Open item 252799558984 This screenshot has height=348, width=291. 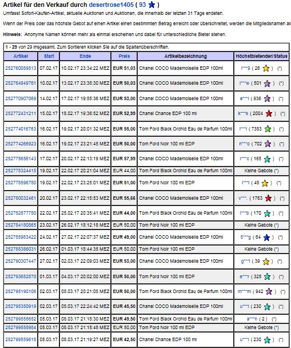pyautogui.click(x=21, y=327)
